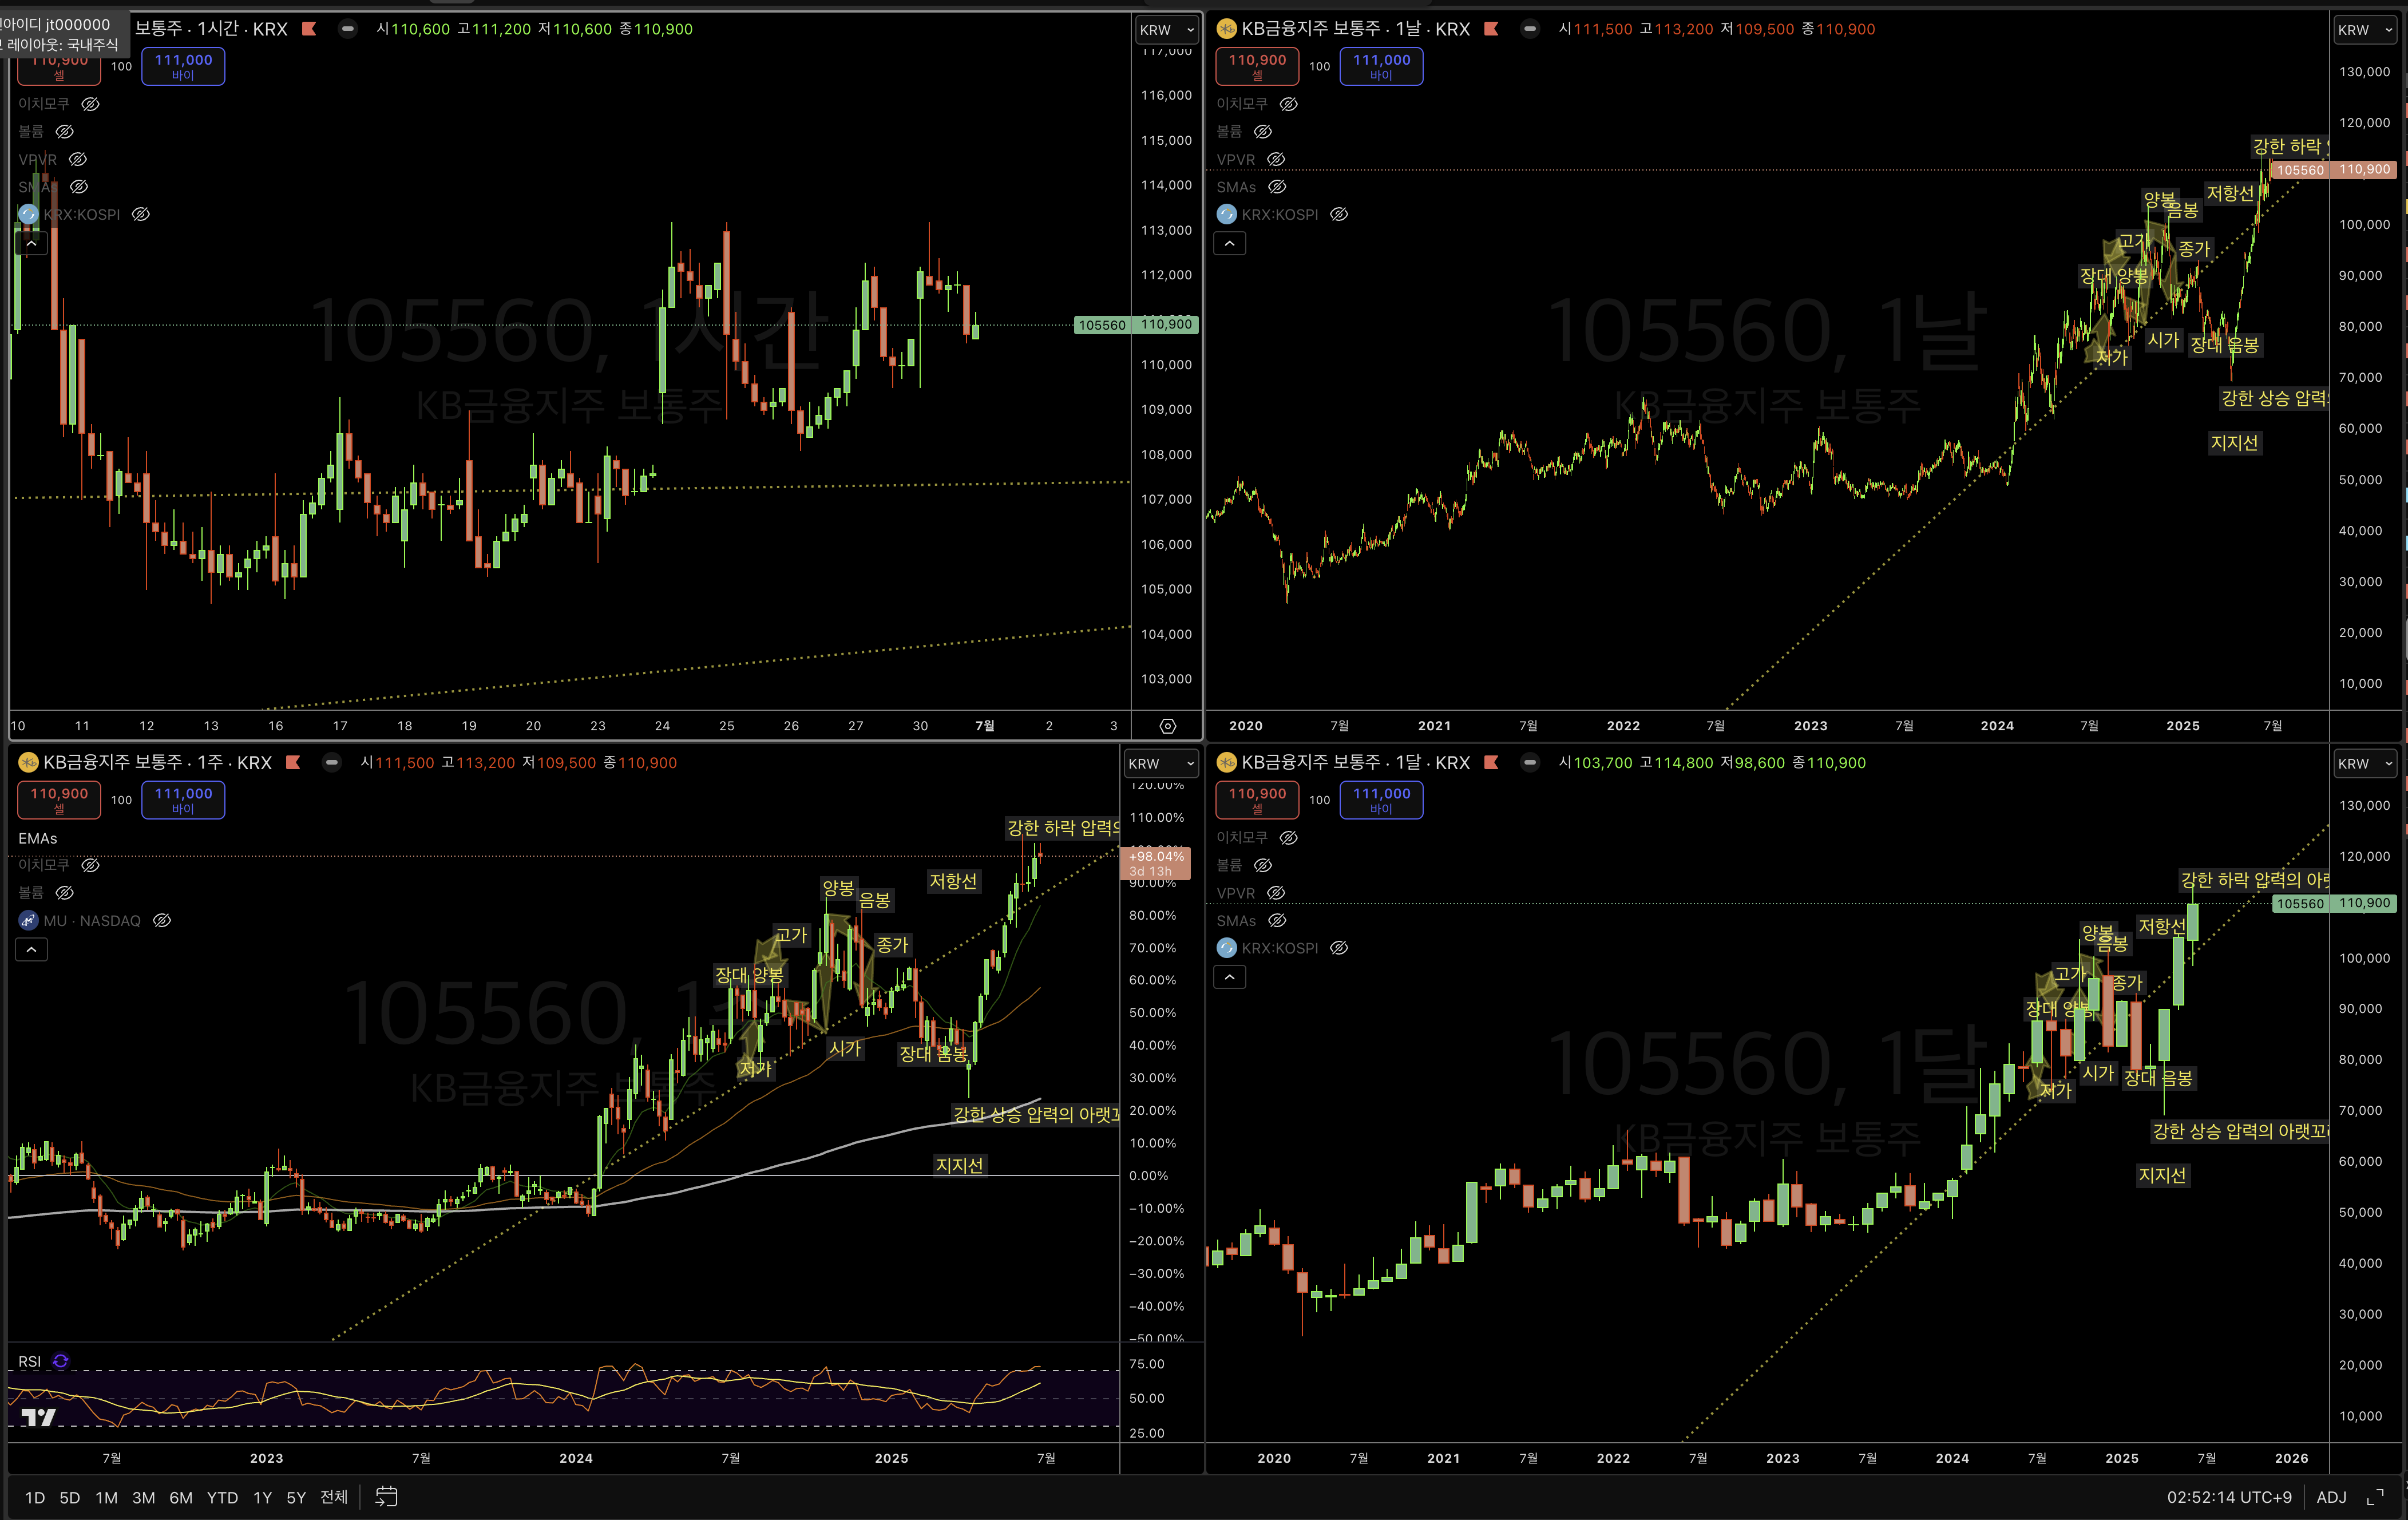This screenshot has width=2408, height=1520.
Task: Click the 111,000 바이 button on the daily chart
Action: pyautogui.click(x=1381, y=66)
